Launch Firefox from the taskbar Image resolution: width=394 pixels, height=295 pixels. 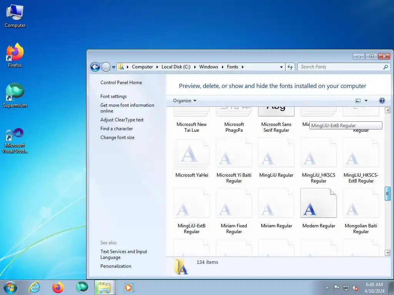58,287
